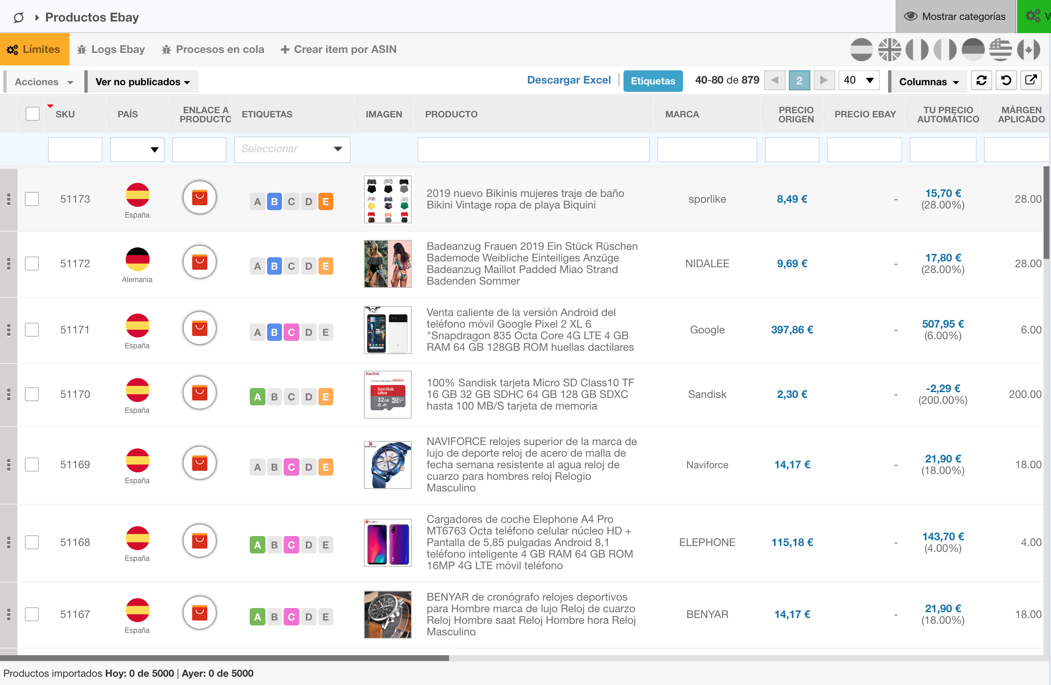Toggle select-all checkbox in table header

32,114
